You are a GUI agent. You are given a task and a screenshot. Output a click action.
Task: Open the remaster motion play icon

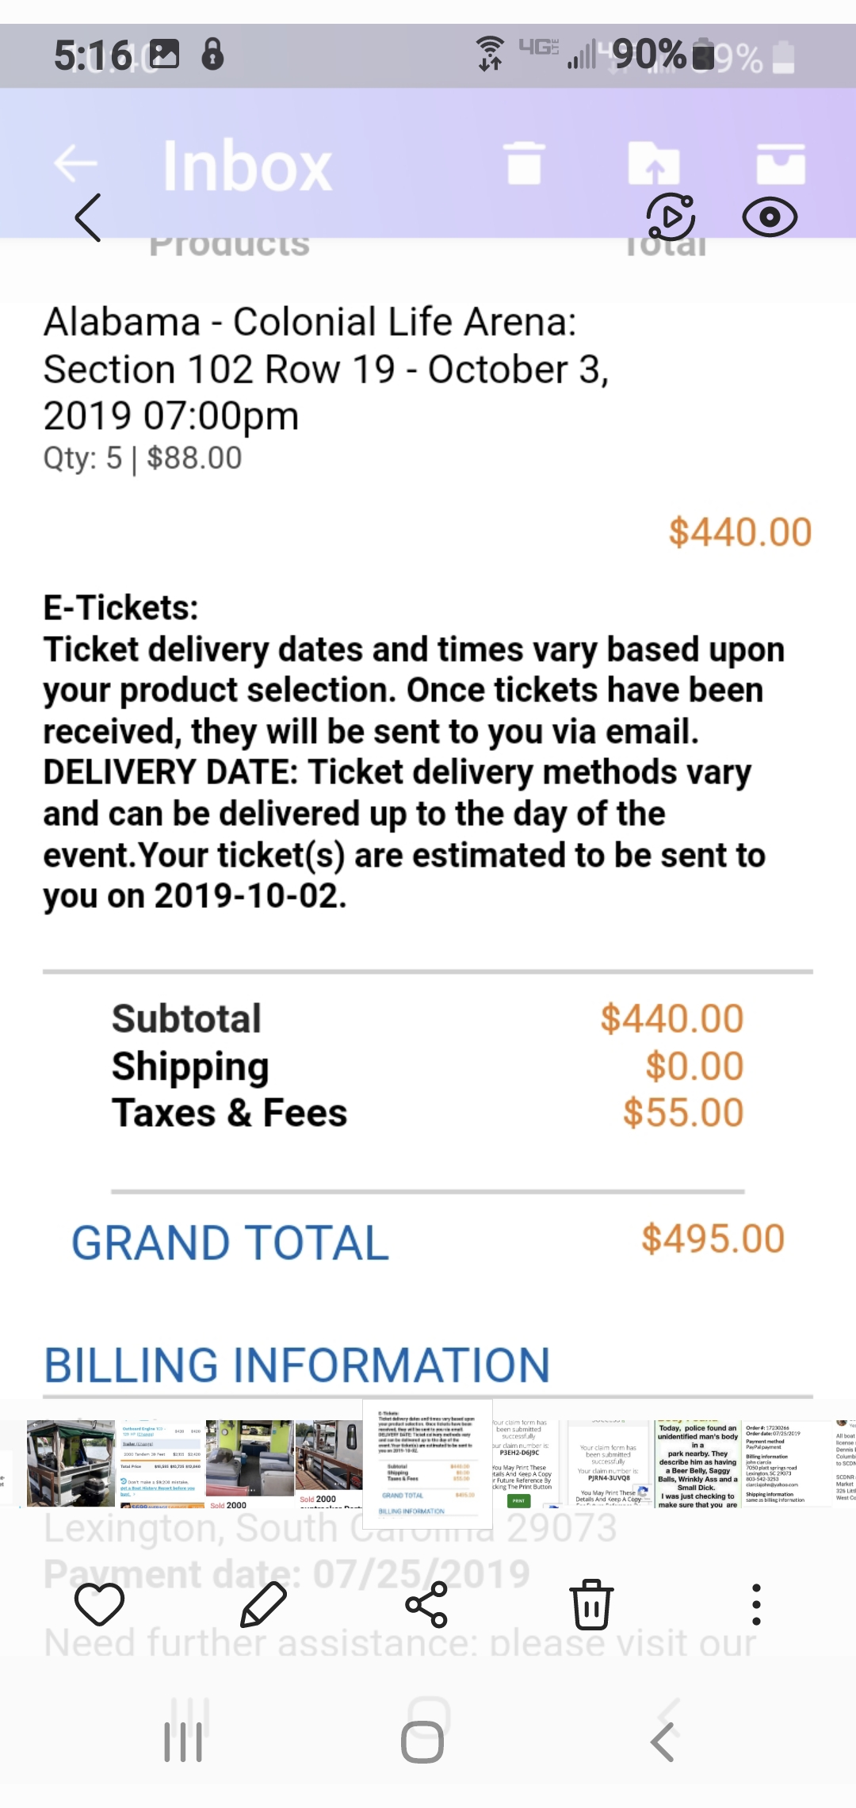pos(671,216)
